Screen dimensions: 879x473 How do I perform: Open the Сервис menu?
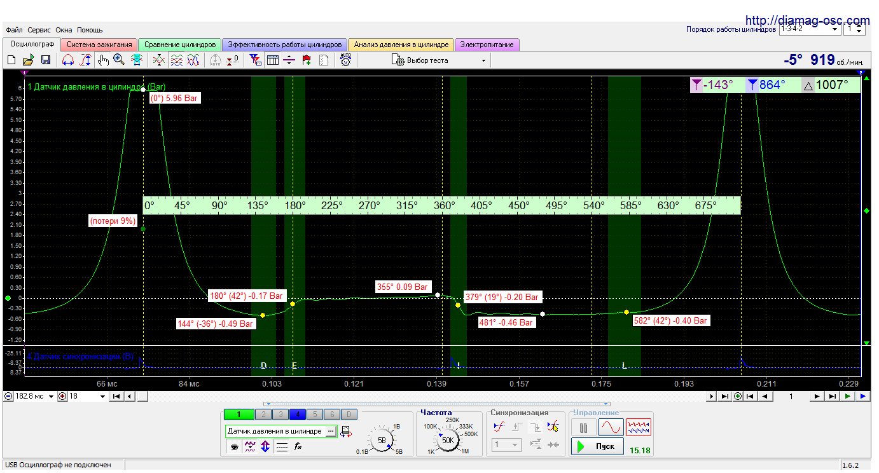[39, 30]
